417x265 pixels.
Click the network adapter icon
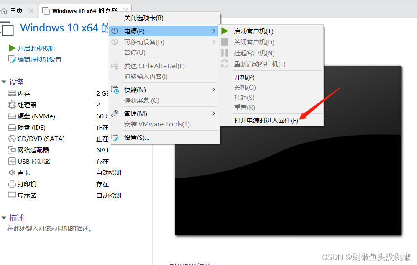coord(12,150)
